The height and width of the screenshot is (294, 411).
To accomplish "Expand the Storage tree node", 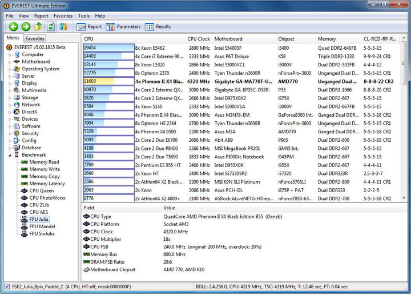I will click(10, 98).
